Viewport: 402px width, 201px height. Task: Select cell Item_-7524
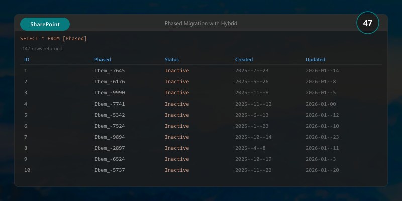pos(110,126)
